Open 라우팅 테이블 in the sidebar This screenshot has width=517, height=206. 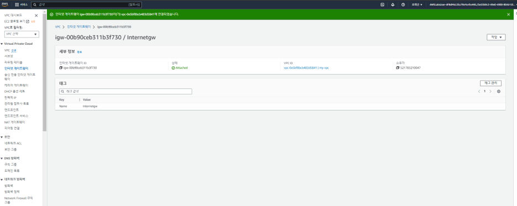pos(13,62)
